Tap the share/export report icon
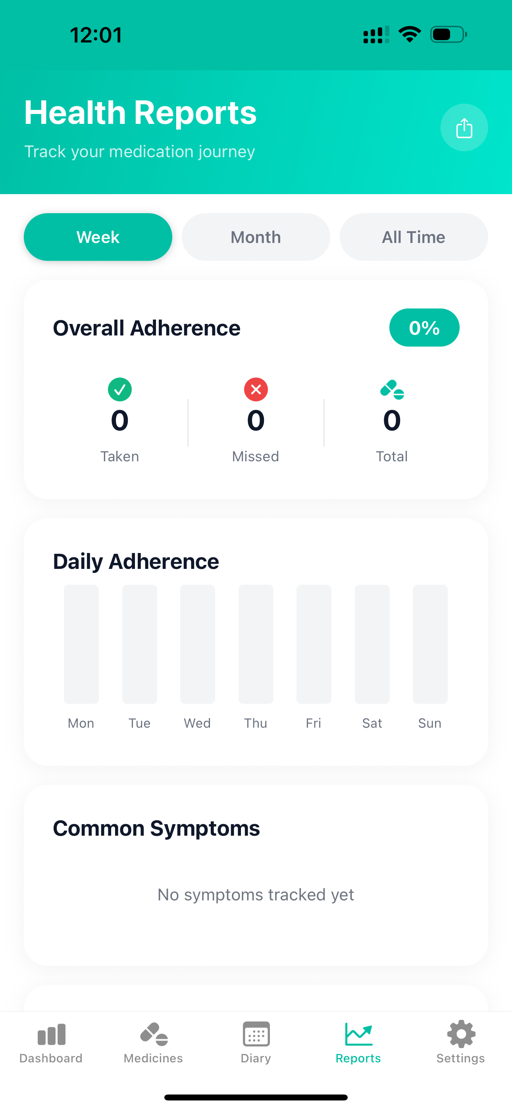Image resolution: width=512 pixels, height=1110 pixels. (x=464, y=127)
